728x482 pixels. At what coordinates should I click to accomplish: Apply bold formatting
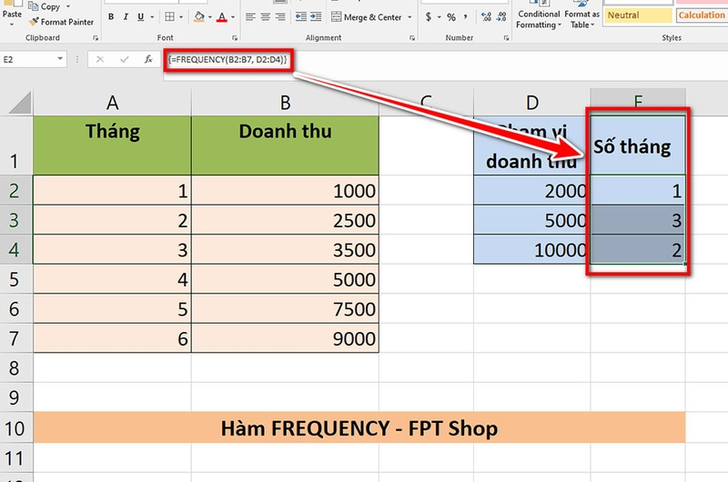(x=111, y=17)
